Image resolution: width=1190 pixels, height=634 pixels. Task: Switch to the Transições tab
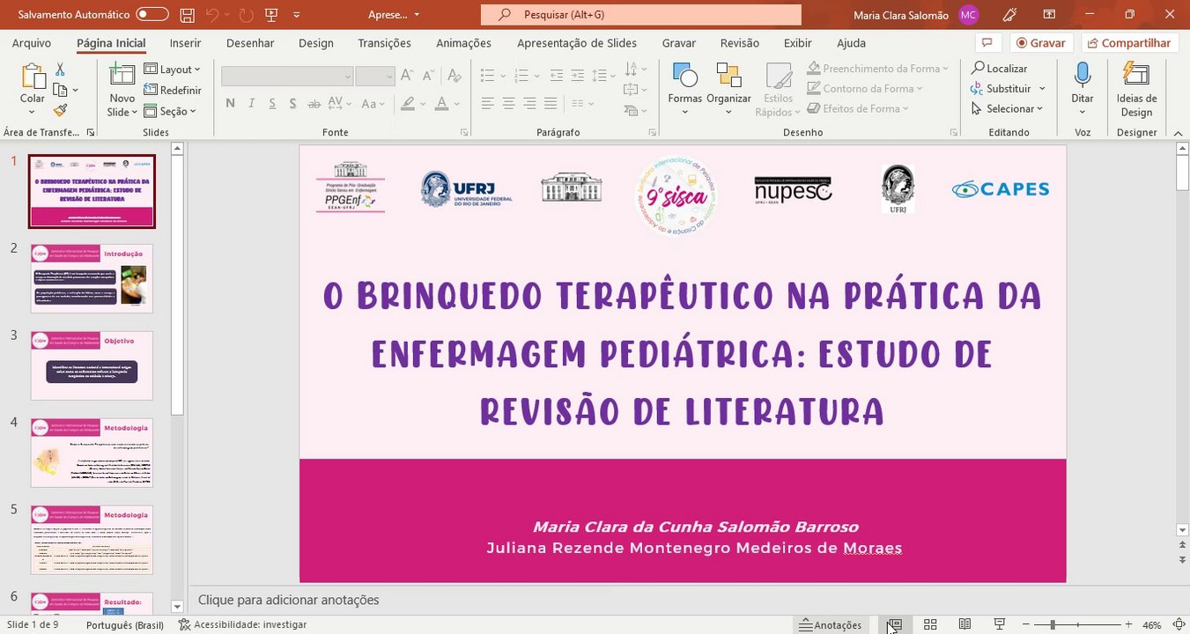tap(384, 42)
